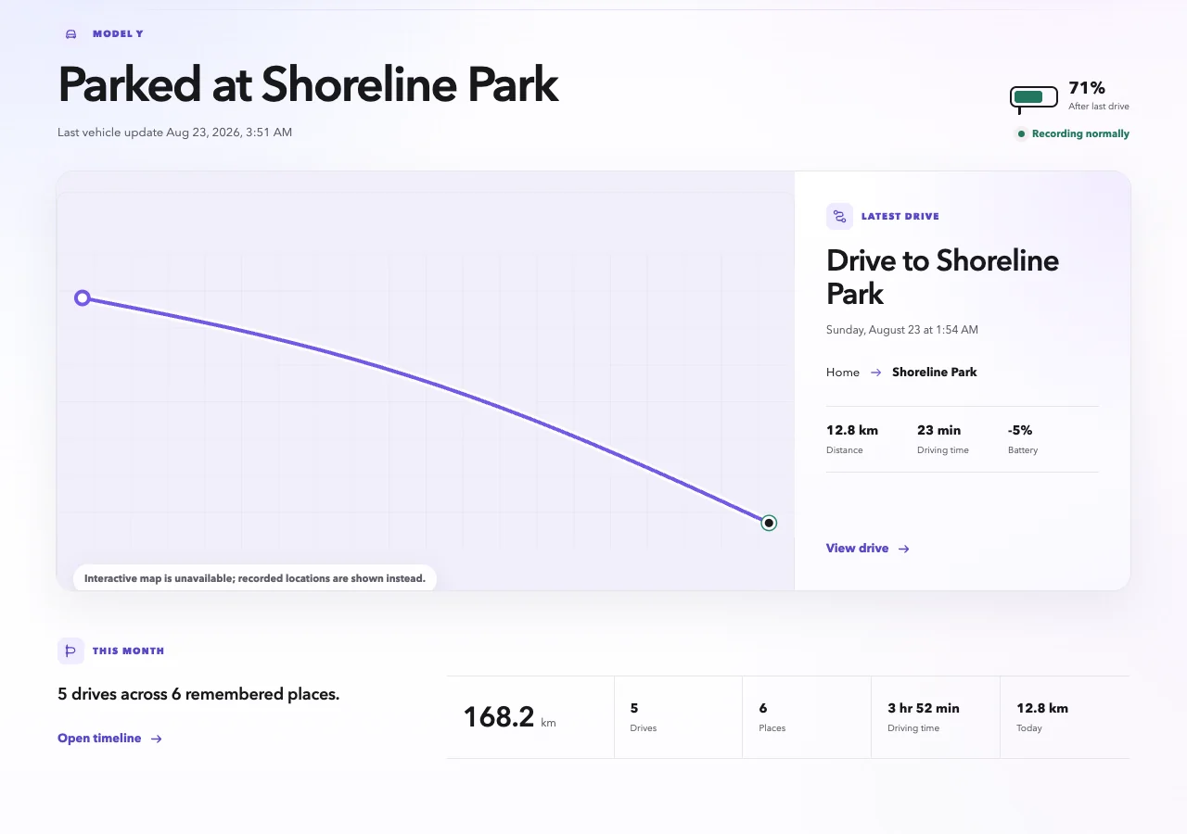This screenshot has height=834, width=1187.
Task: Select the route start marker on the map
Action: [83, 297]
